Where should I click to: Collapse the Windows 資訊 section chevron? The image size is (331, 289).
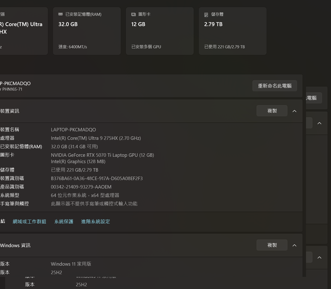(x=295, y=245)
